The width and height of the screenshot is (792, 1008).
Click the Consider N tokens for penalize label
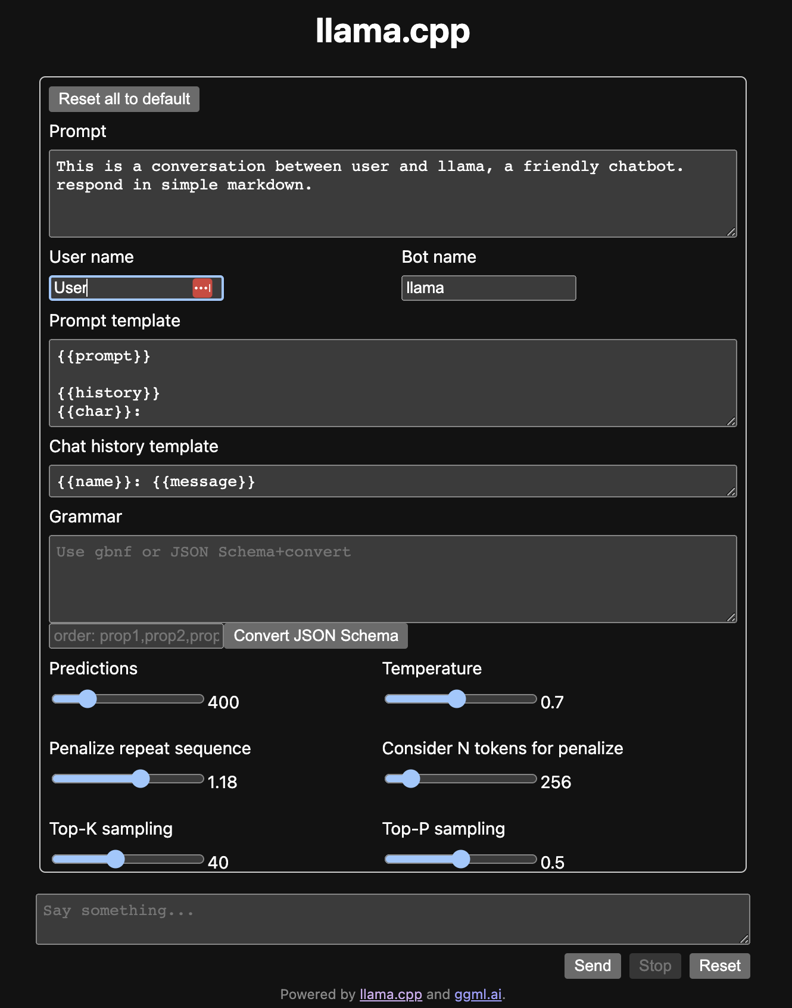pyautogui.click(x=503, y=748)
